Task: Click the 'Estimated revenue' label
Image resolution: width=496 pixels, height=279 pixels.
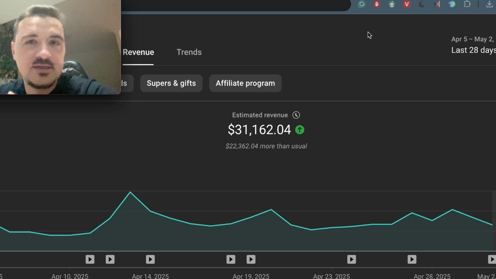Action: pos(260,115)
